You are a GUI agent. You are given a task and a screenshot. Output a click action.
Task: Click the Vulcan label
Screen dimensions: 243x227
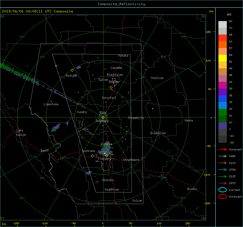tap(137, 201)
